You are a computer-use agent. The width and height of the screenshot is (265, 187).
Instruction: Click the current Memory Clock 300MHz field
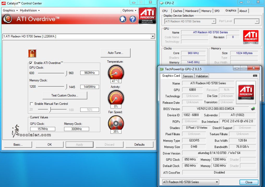point(77,129)
